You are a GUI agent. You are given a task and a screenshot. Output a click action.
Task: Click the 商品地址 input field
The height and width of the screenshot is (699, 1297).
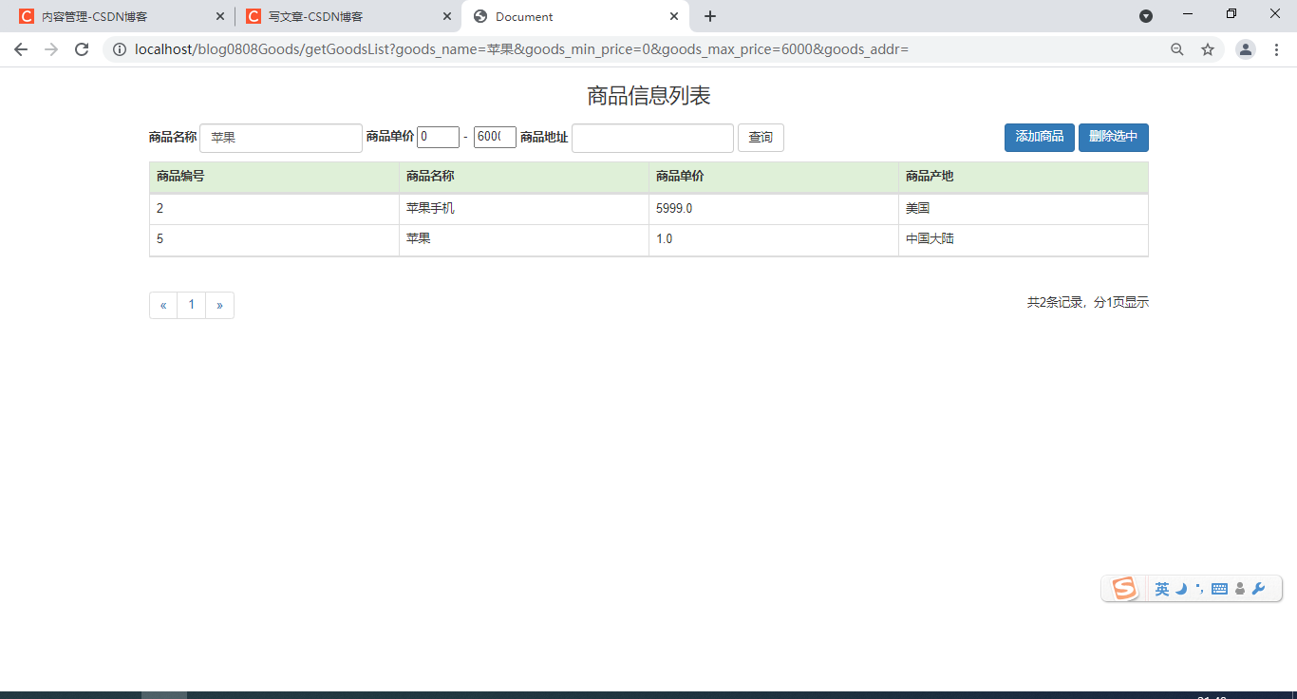tap(652, 137)
